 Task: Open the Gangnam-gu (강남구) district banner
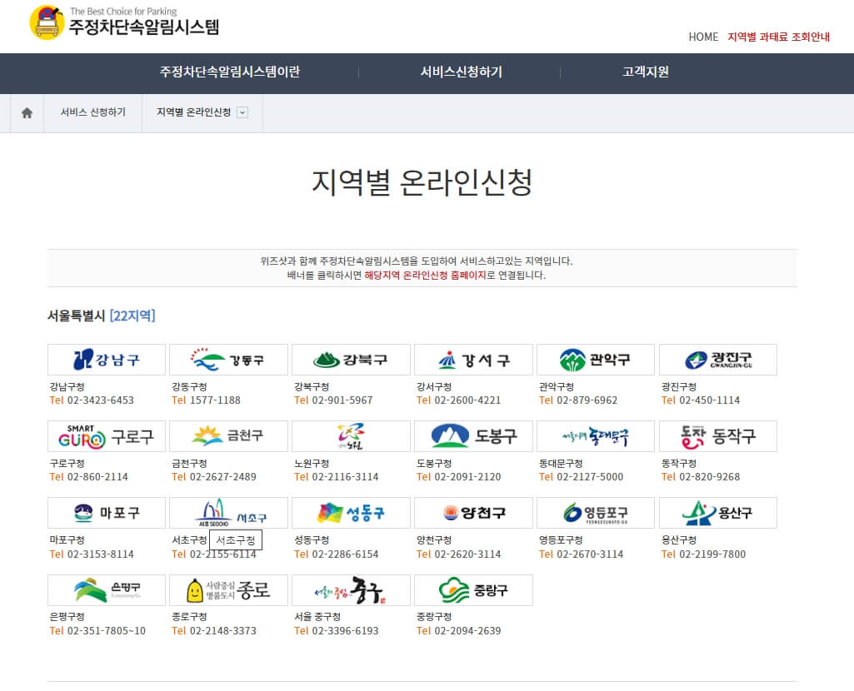click(106, 360)
